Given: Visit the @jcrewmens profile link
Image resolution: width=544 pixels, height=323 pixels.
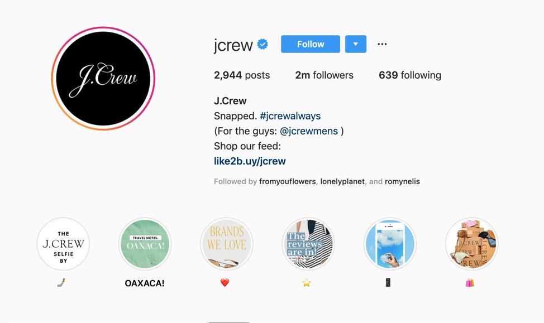Looking at the screenshot, I should tap(308, 131).
